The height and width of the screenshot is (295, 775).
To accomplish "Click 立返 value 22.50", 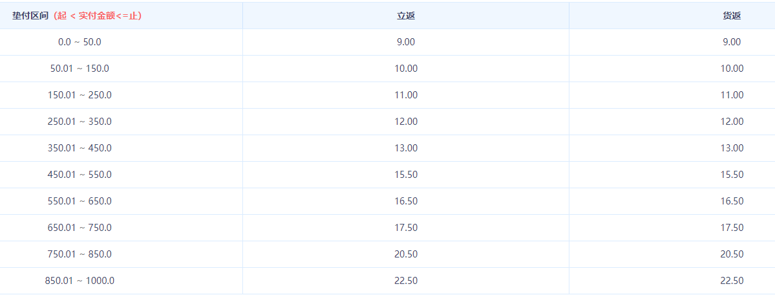I will pyautogui.click(x=406, y=281).
